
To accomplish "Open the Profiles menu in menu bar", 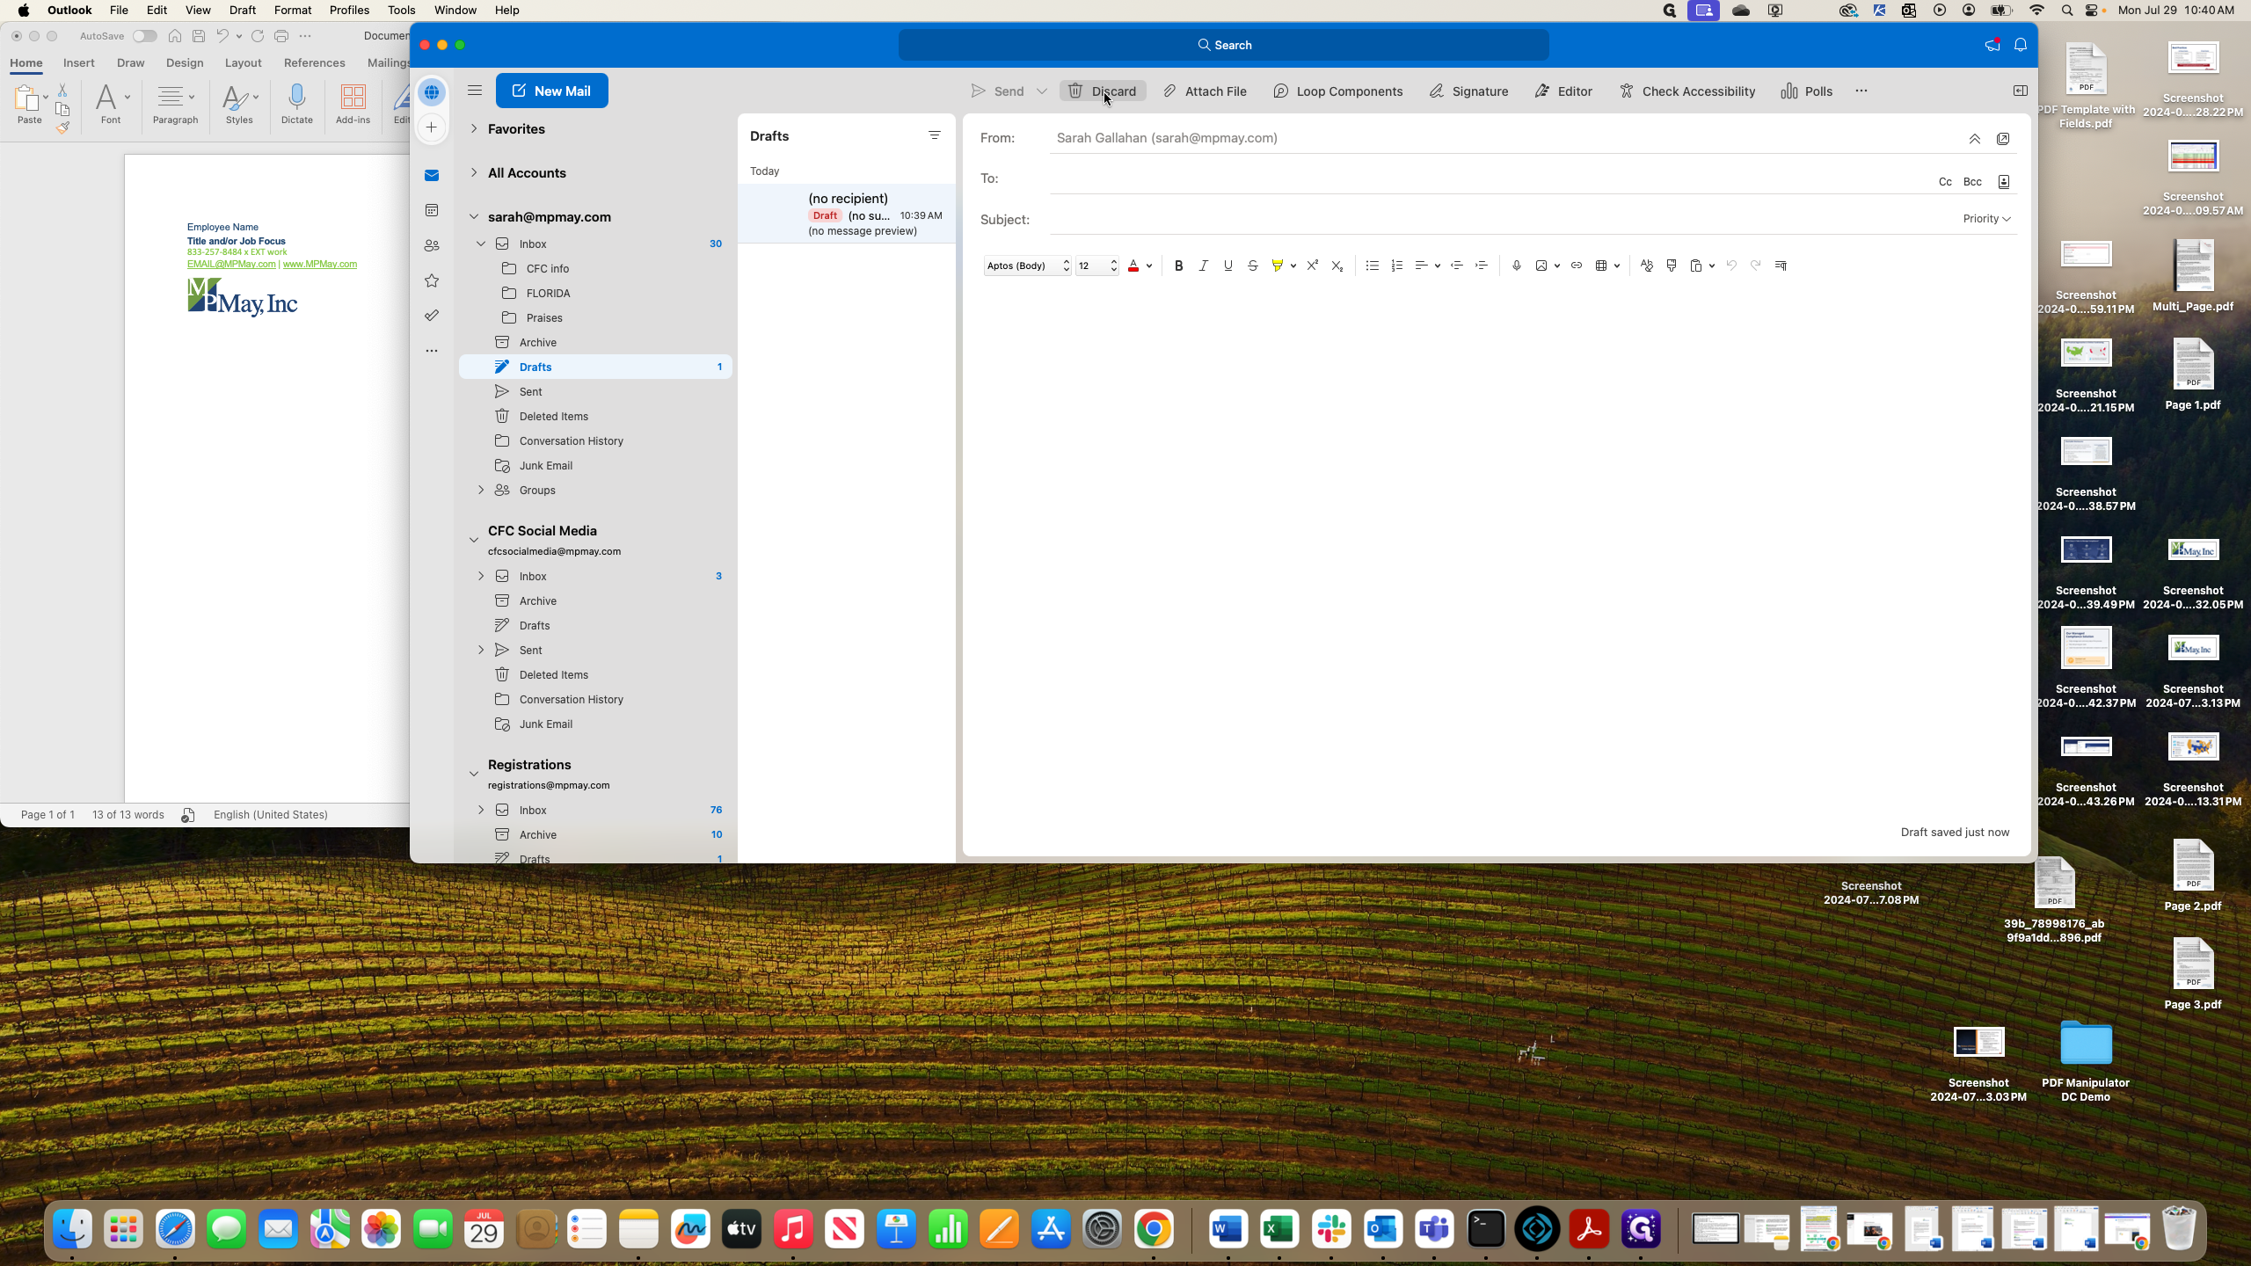I will click(348, 10).
